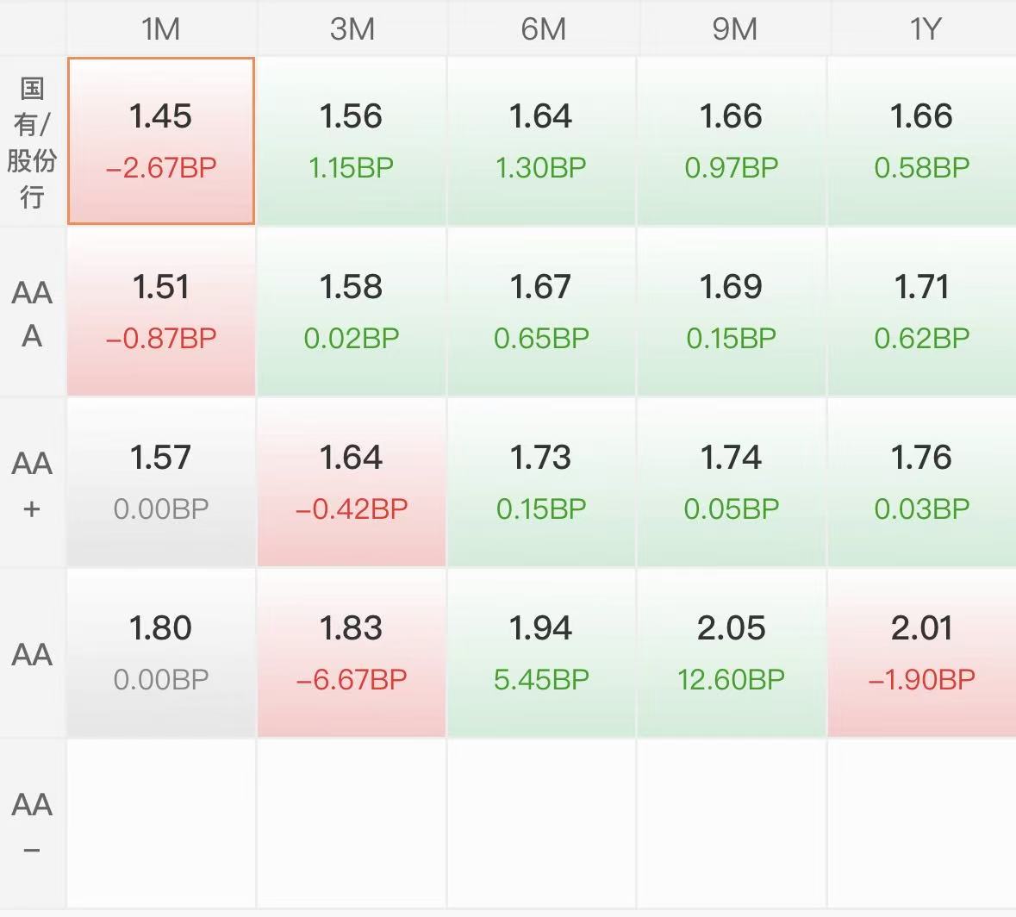Select the 国有/股份行 row label

click(x=32, y=142)
